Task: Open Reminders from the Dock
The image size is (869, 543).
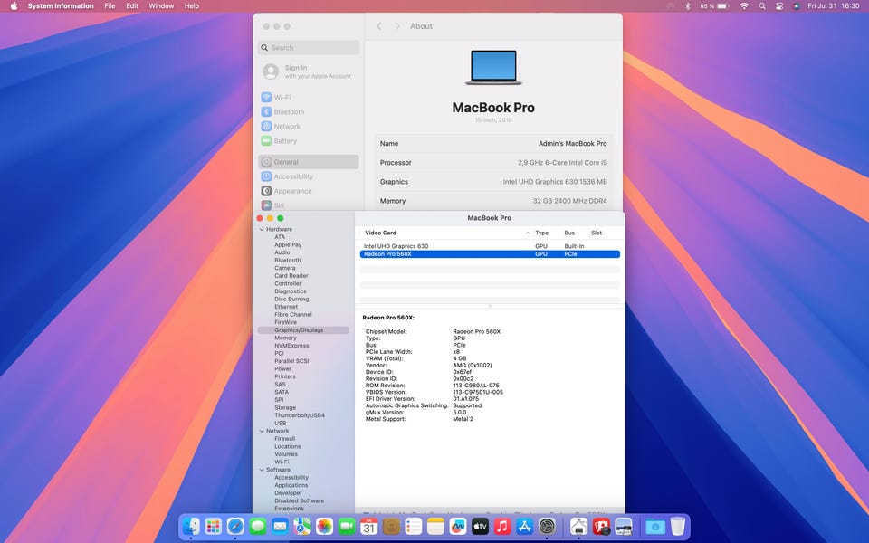Action: click(x=414, y=526)
